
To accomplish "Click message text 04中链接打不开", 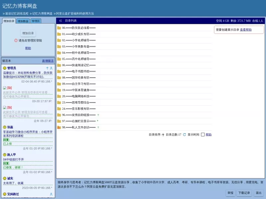I will tap(13, 160).
